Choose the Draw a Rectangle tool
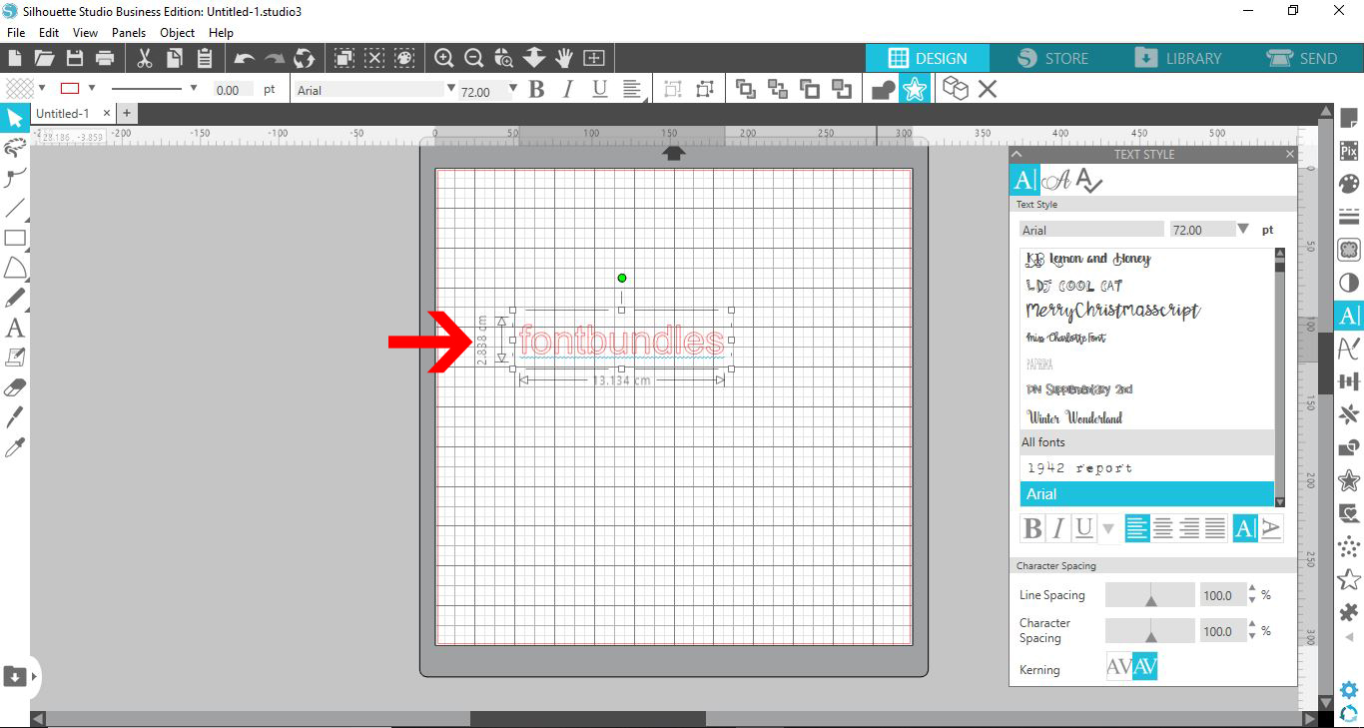The height and width of the screenshot is (728, 1364). (x=15, y=238)
